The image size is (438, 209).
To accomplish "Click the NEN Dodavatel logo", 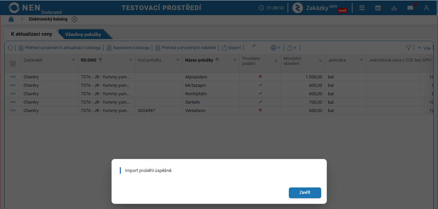I will point(35,8).
